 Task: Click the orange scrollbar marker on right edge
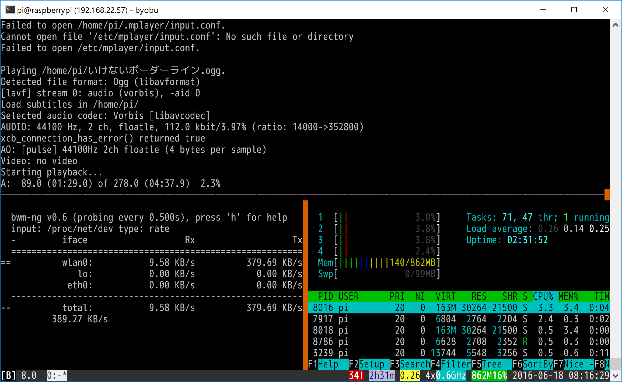click(607, 194)
